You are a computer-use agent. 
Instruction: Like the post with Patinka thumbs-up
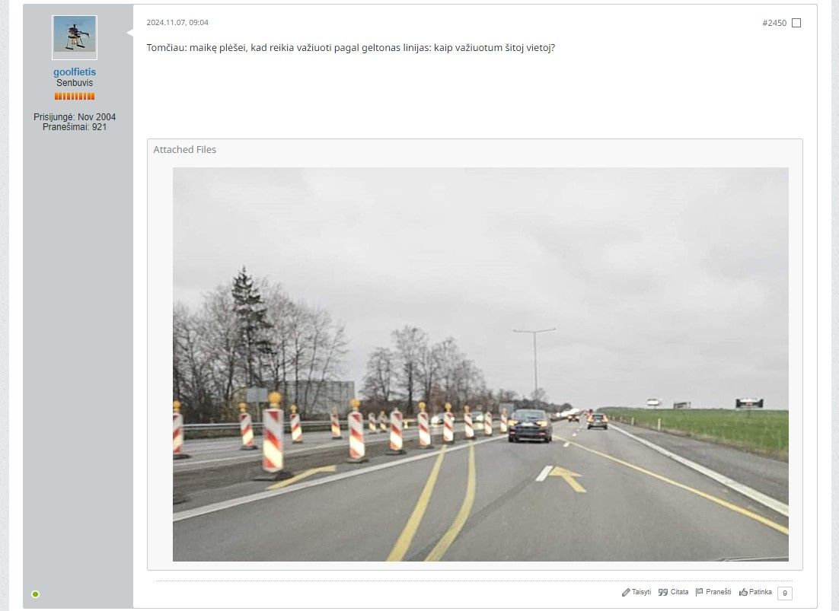click(x=755, y=592)
